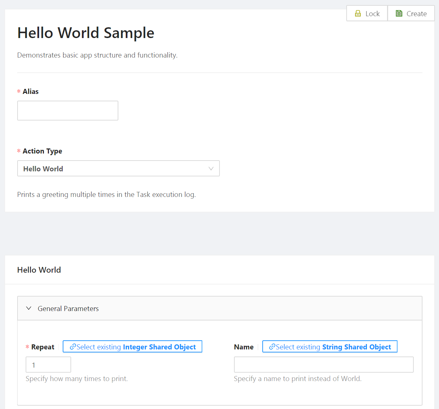This screenshot has width=439, height=409.
Task: Click the Alias field label
Action: click(31, 92)
